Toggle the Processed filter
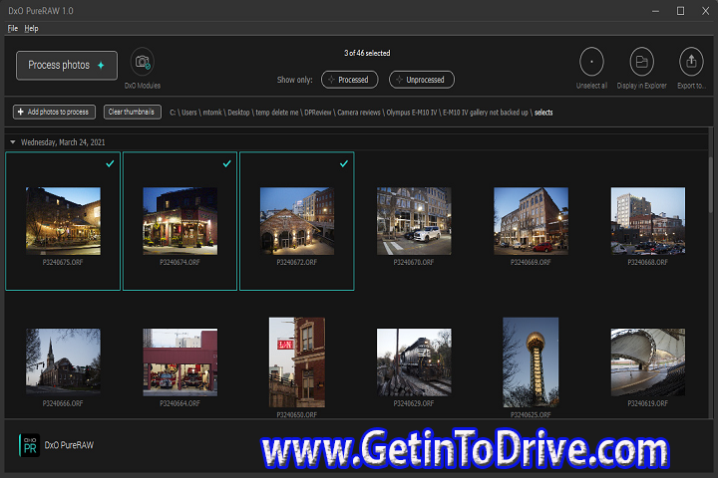 point(349,80)
